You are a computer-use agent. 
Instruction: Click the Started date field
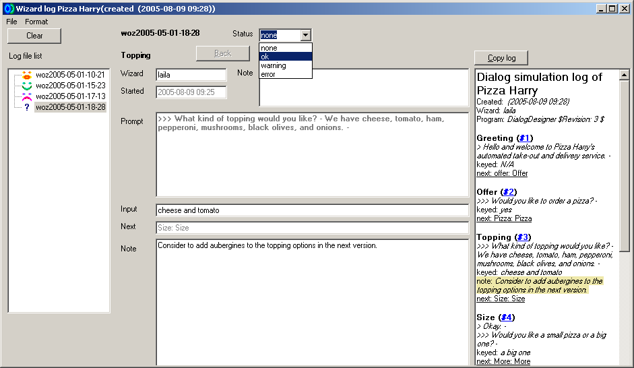tap(191, 92)
